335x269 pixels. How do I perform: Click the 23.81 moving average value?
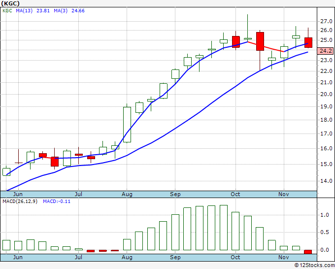pos(43,11)
